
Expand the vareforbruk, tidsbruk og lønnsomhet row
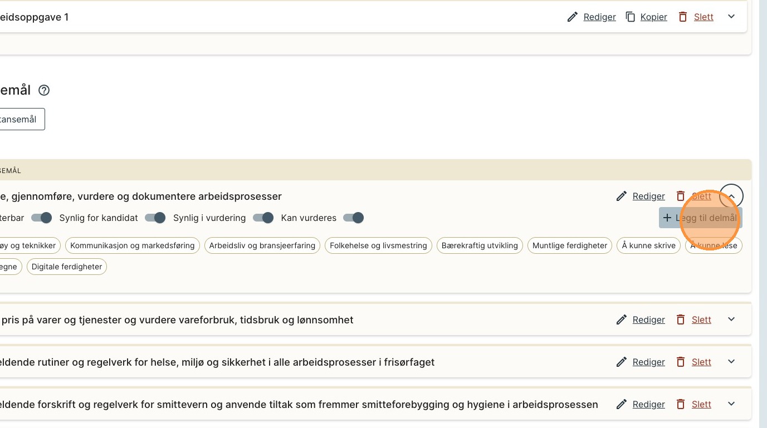click(731, 319)
